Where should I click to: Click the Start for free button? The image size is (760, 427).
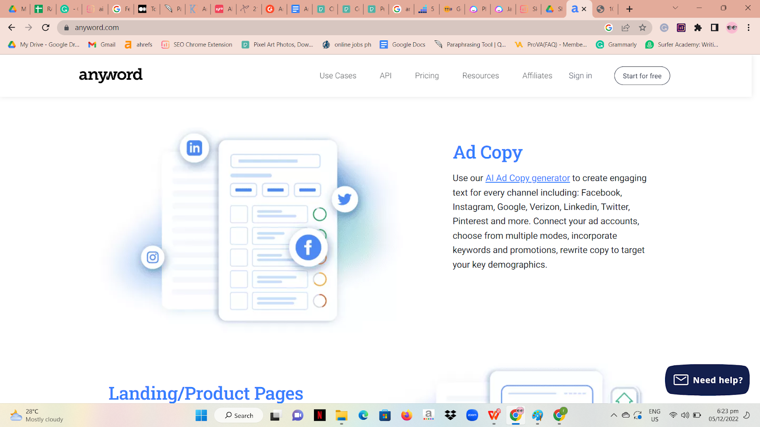click(642, 76)
